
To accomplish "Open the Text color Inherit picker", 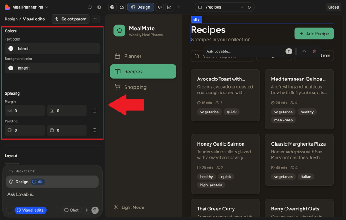I will click(x=52, y=48).
